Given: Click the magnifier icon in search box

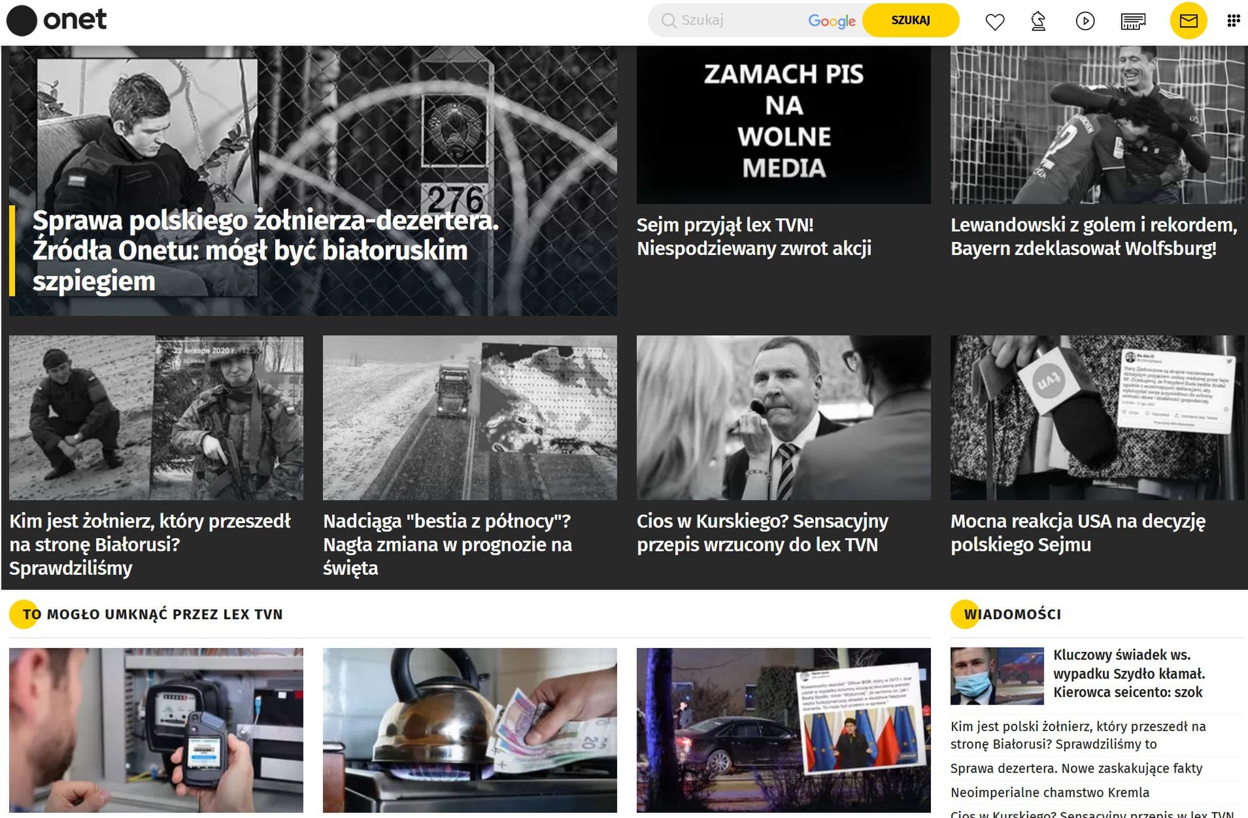Looking at the screenshot, I should [x=668, y=20].
